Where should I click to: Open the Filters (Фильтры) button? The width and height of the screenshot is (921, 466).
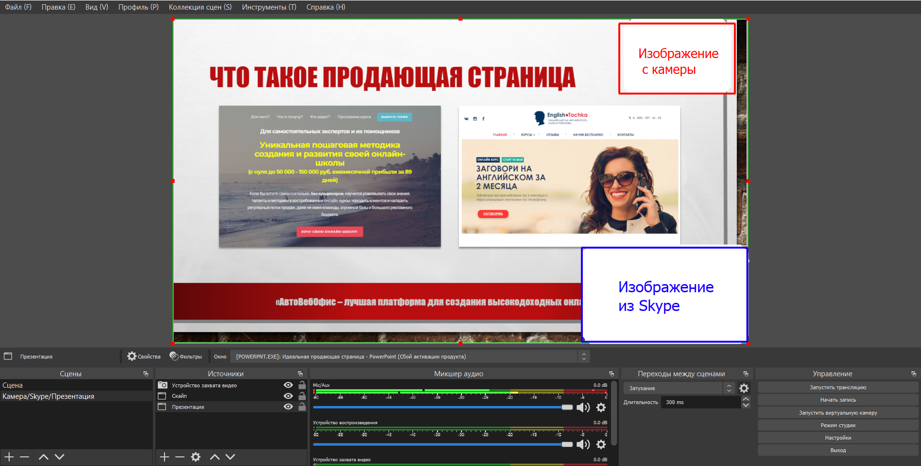click(x=186, y=357)
